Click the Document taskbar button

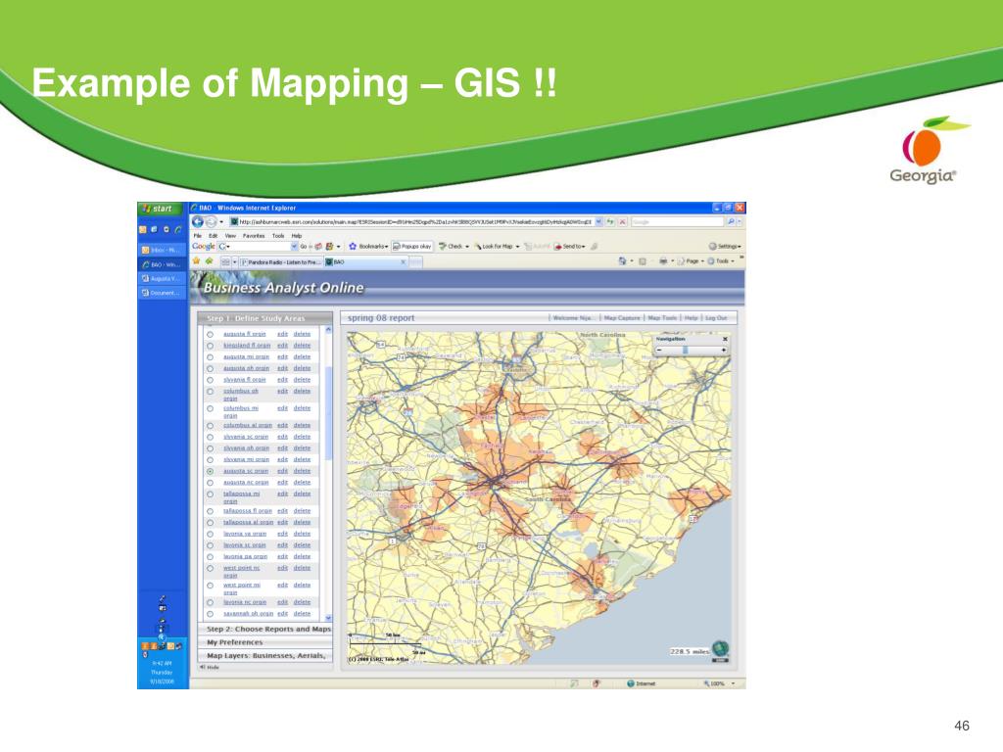coord(162,293)
